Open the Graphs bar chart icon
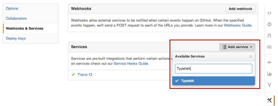Image resolution: width=278 pixels, height=106 pixels. point(269,74)
